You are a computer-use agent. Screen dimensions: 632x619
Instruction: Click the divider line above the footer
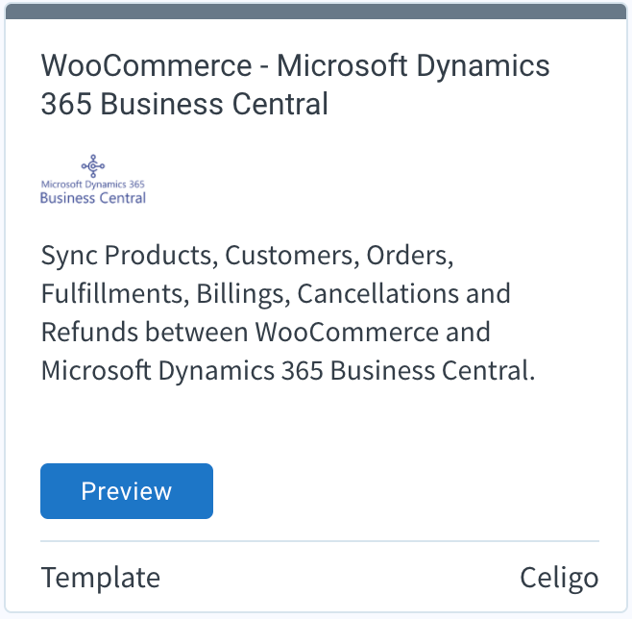click(x=320, y=541)
